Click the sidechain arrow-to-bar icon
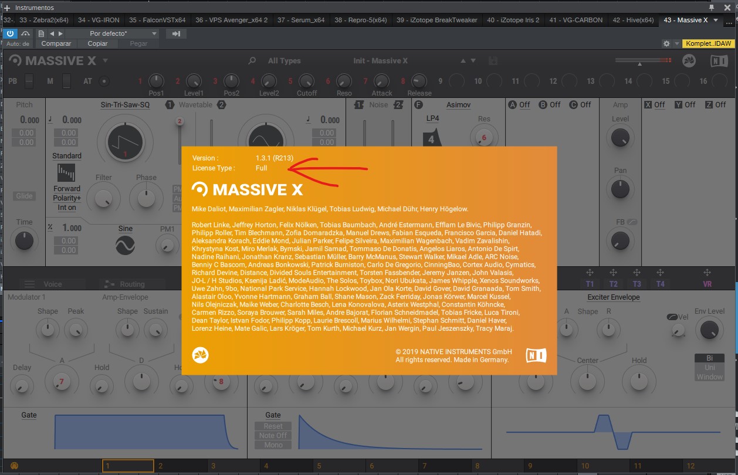The image size is (738, 475). [176, 33]
